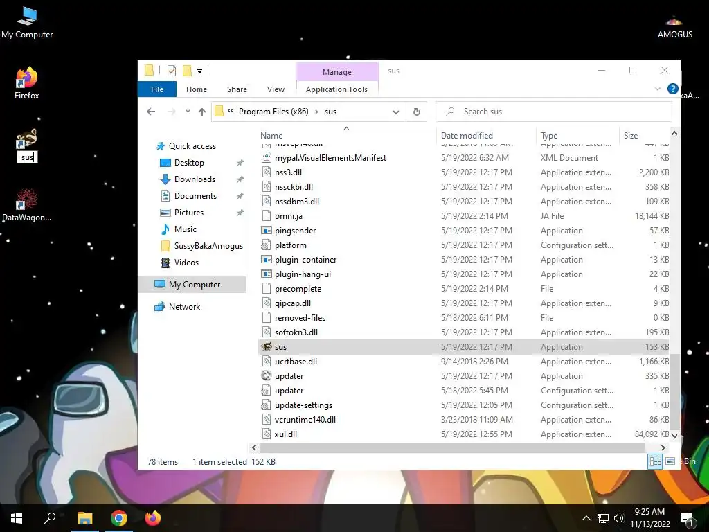Click the Manage contextual tab header
Image resolution: width=709 pixels, height=532 pixels.
tap(337, 72)
